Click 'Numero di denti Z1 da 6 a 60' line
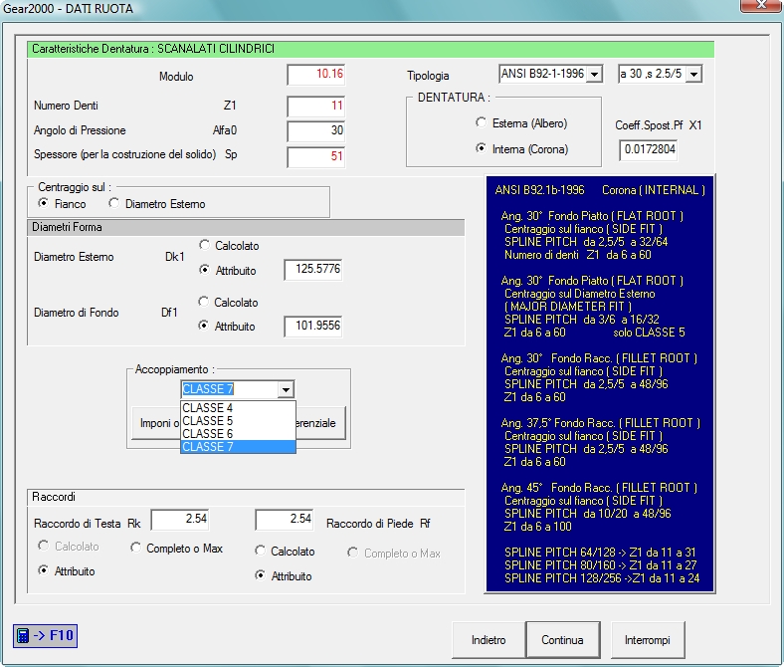 (x=578, y=255)
